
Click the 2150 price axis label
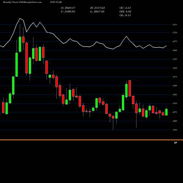pos(175,103)
